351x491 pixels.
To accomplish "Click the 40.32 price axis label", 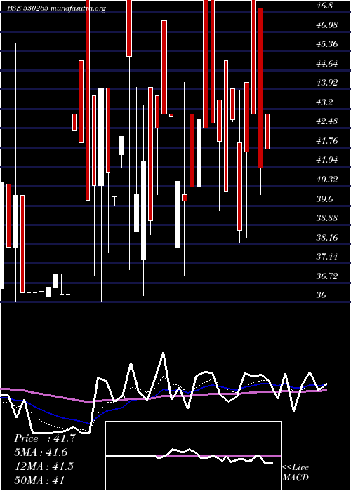I will pos(327,179).
